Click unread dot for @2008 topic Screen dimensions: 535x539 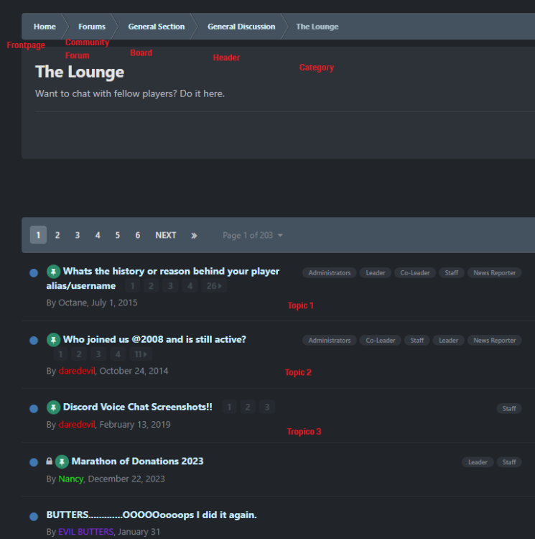(34, 341)
